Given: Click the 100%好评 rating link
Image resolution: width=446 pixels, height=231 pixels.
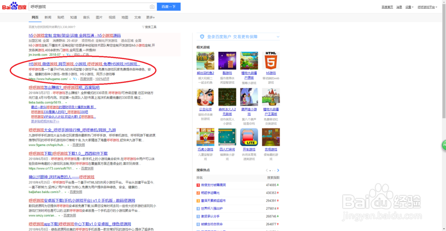Looking at the screenshot, I should tap(102, 79).
